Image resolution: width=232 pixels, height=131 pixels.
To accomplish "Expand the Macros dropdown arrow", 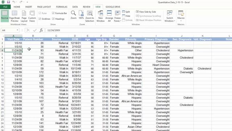I will point(181,21).
